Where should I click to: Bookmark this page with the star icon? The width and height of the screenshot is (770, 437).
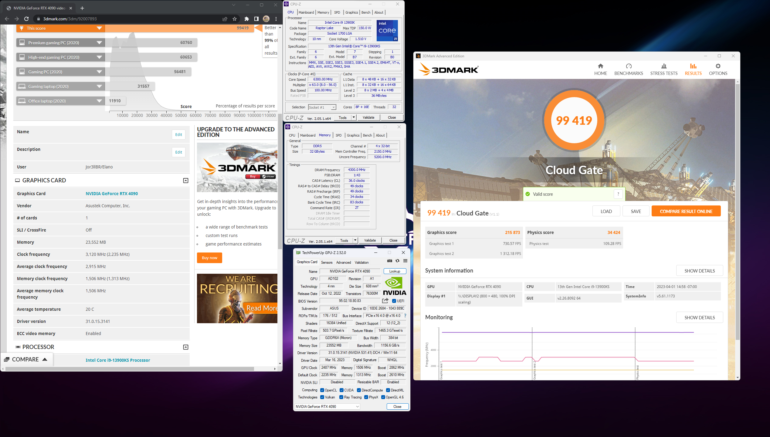click(x=235, y=19)
